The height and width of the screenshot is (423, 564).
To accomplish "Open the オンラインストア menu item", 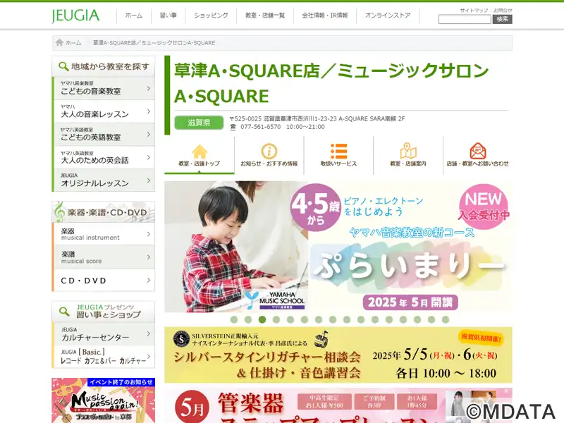I will [x=388, y=16].
